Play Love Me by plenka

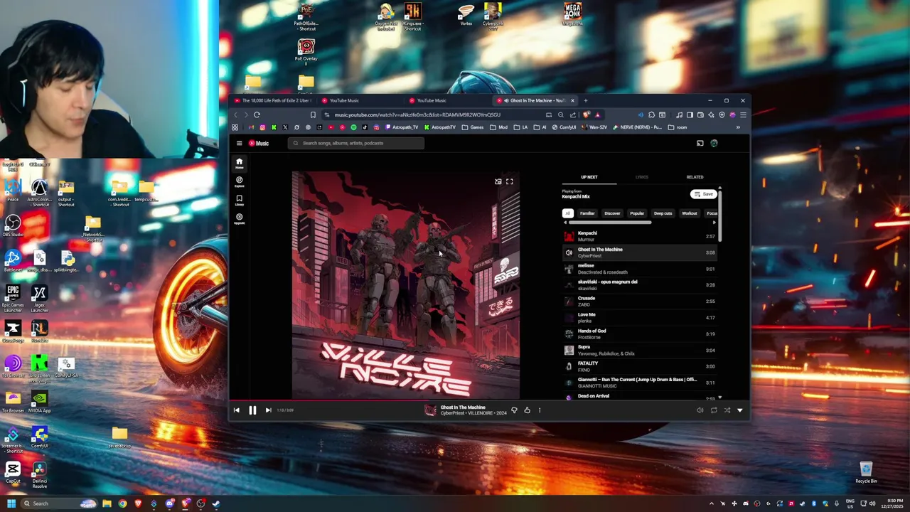[x=639, y=317]
